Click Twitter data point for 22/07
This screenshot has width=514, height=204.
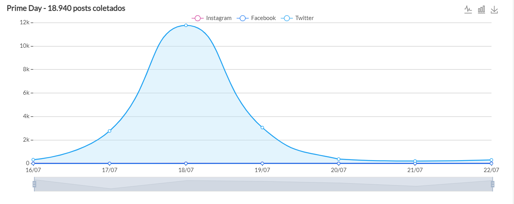point(491,160)
